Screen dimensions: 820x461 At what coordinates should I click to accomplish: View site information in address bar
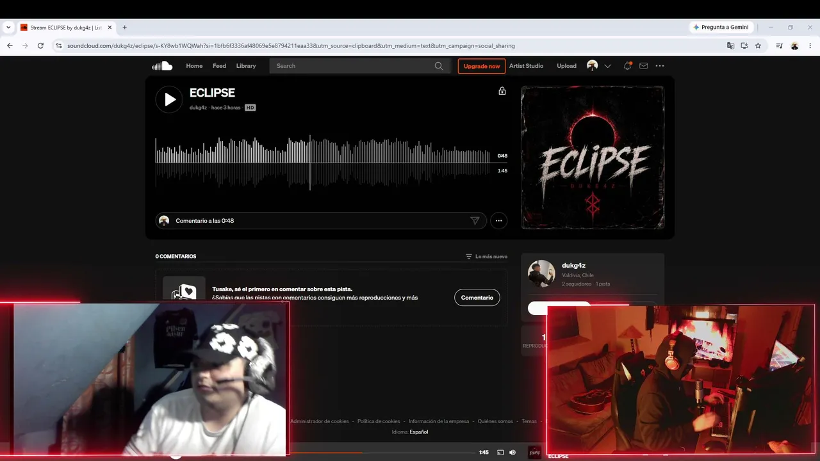pos(58,46)
